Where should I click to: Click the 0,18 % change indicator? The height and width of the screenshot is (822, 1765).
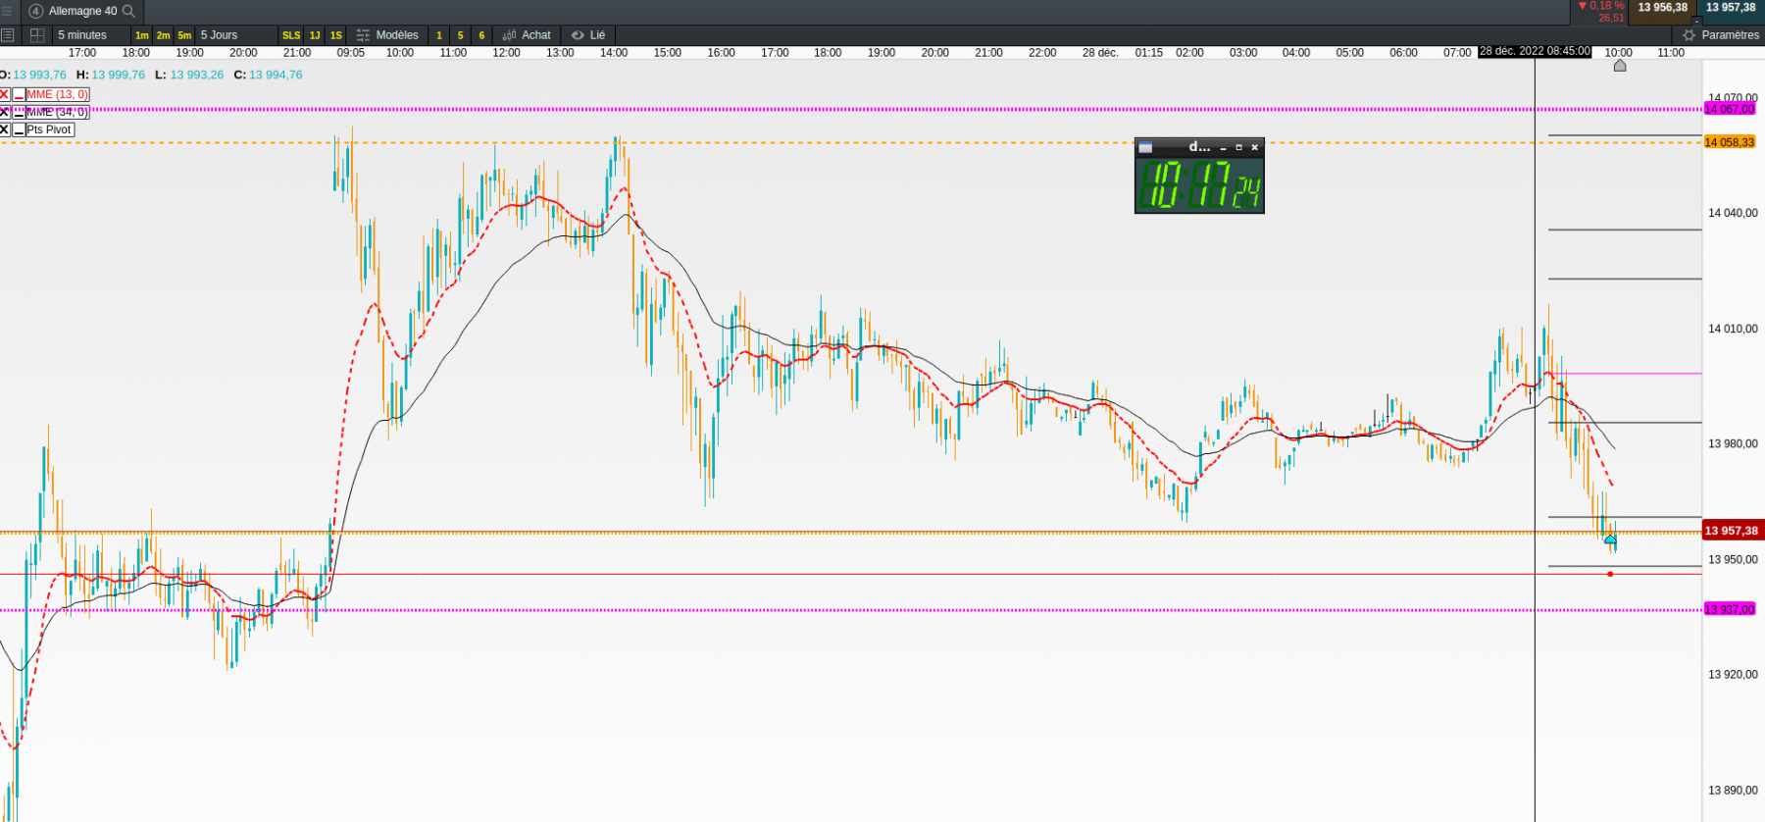[x=1600, y=6]
